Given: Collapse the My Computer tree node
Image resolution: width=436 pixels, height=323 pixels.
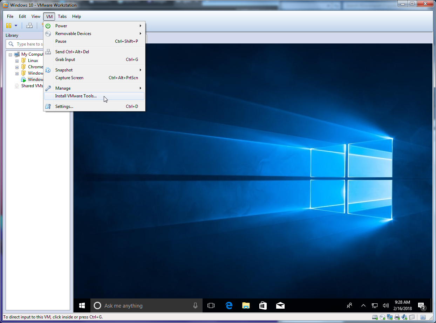Looking at the screenshot, I should pyautogui.click(x=11, y=55).
